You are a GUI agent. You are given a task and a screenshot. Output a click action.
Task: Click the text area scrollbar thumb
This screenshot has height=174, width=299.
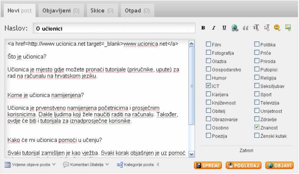point(191,86)
